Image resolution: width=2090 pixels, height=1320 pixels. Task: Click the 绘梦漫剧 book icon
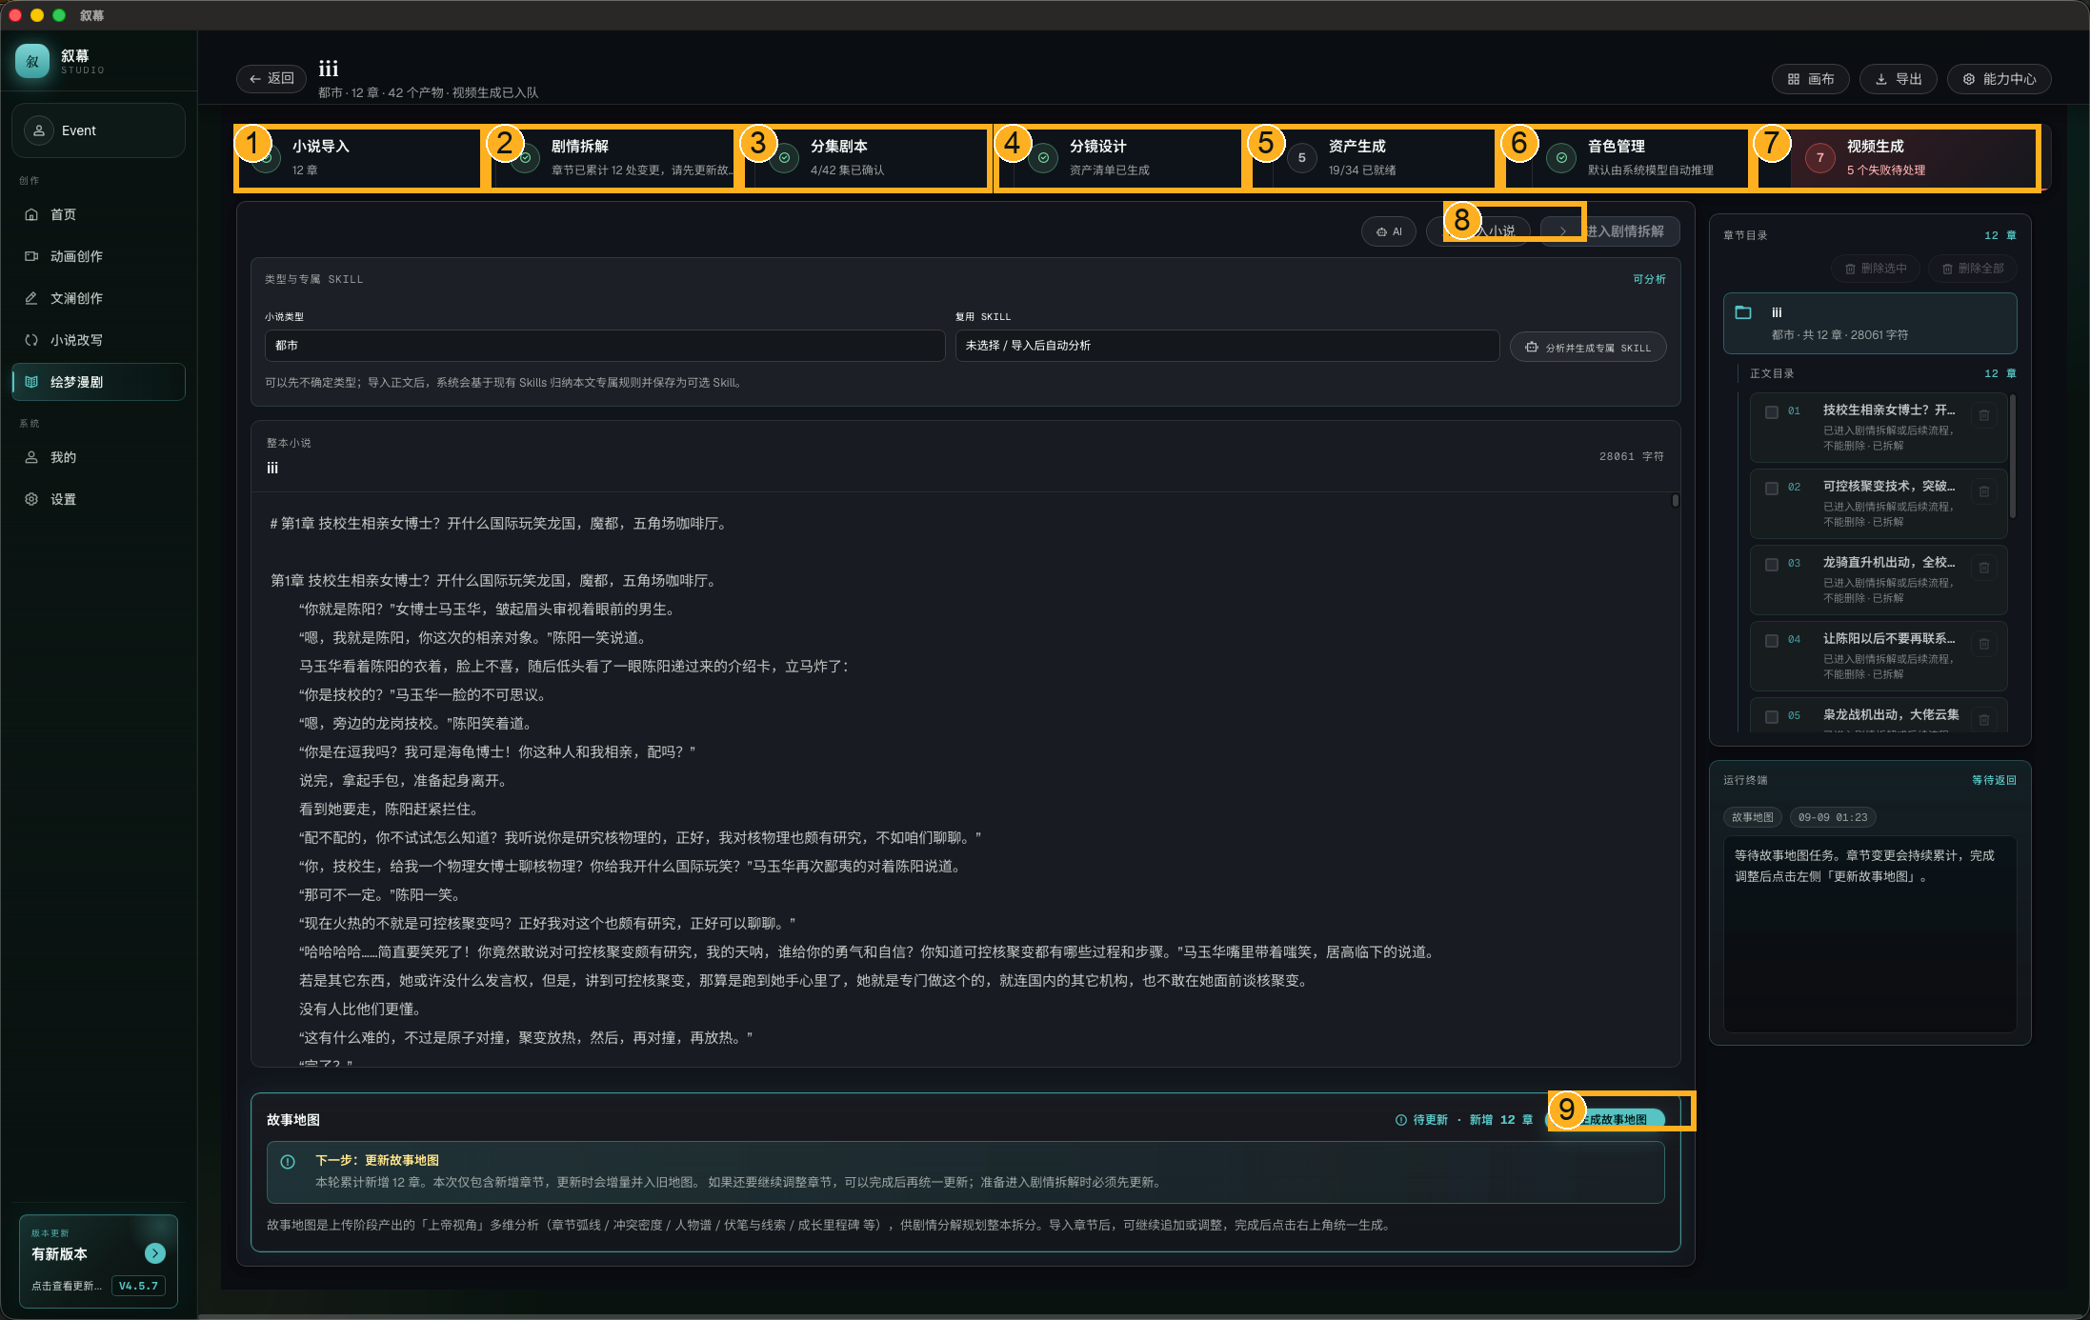tap(31, 382)
